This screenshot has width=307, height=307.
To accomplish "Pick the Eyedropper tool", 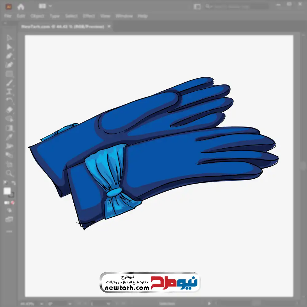I will tap(10, 137).
